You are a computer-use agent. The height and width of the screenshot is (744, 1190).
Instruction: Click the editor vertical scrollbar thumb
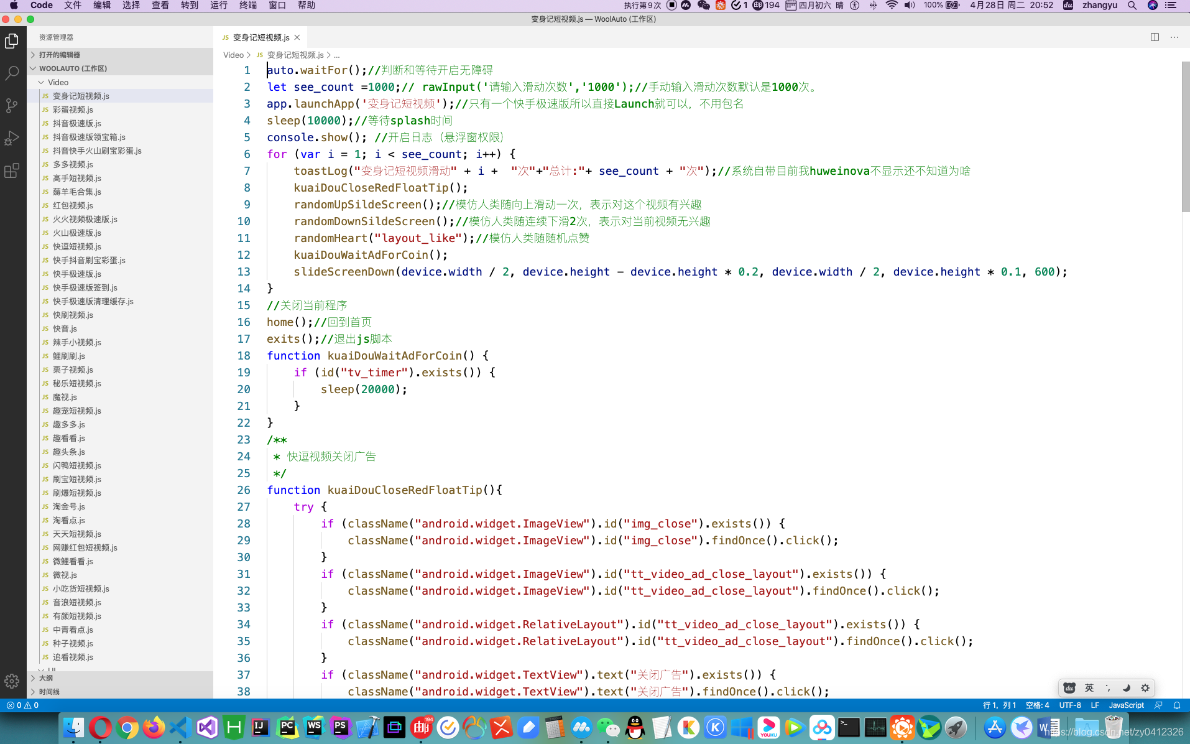(x=1185, y=137)
